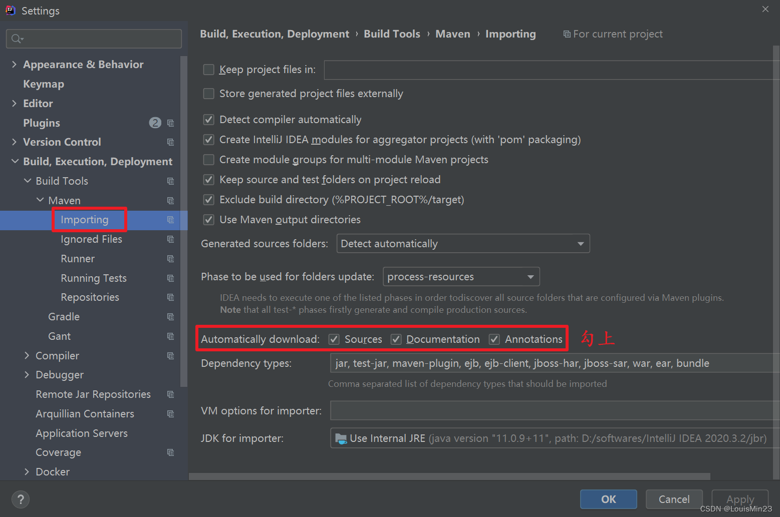Click the project-level icon beside Arquillian Containers
The image size is (780, 517).
pos(170,414)
